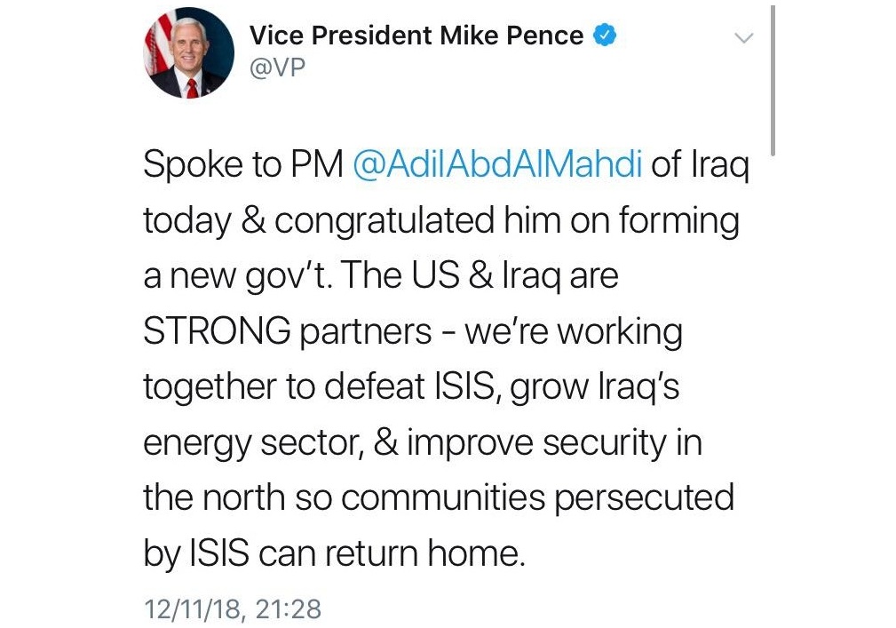Open the Vice President's profile photo
The image size is (896, 628).
[189, 56]
